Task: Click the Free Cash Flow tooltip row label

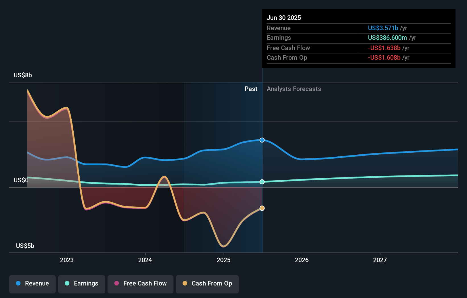Action: 288,48
